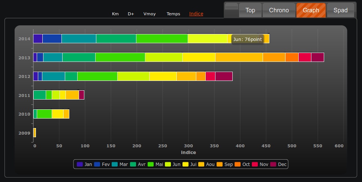Show the Temps metric graph
Screen dimensions: 362x182
(174, 14)
